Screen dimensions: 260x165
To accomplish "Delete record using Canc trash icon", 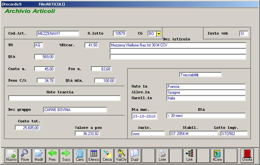I will [80, 155].
